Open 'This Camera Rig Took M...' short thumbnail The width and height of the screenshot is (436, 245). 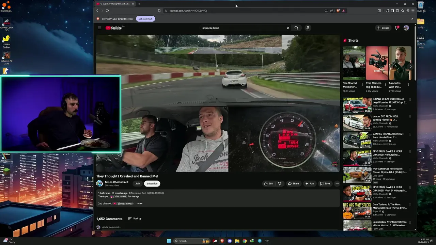(377, 63)
